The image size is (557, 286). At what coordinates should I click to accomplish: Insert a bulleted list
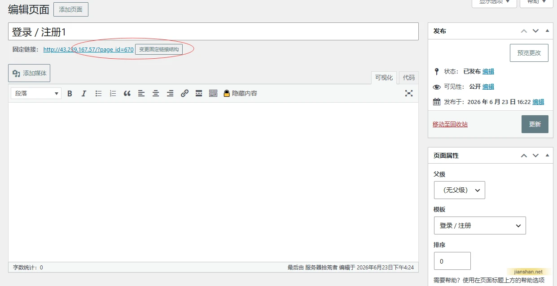pos(98,93)
